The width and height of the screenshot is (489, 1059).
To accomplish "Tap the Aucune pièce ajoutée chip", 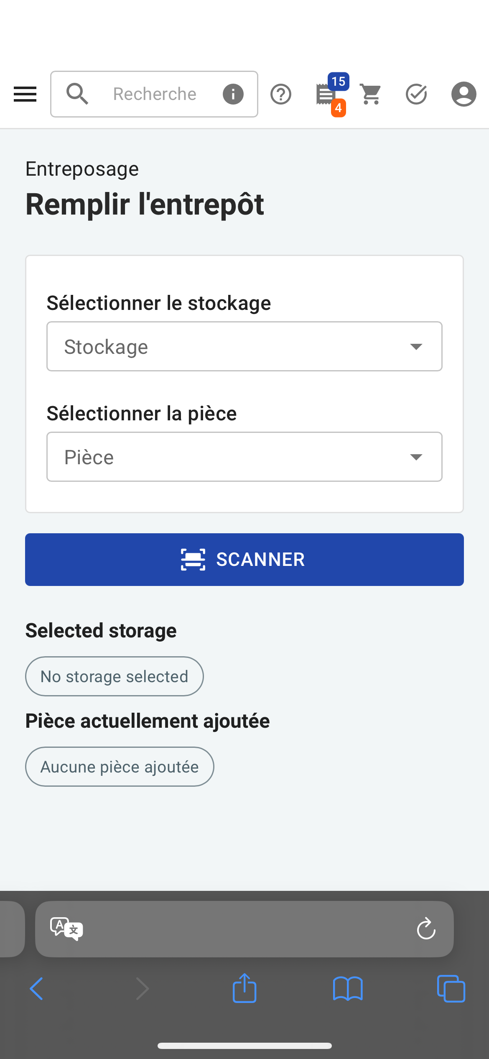I will pos(120,767).
